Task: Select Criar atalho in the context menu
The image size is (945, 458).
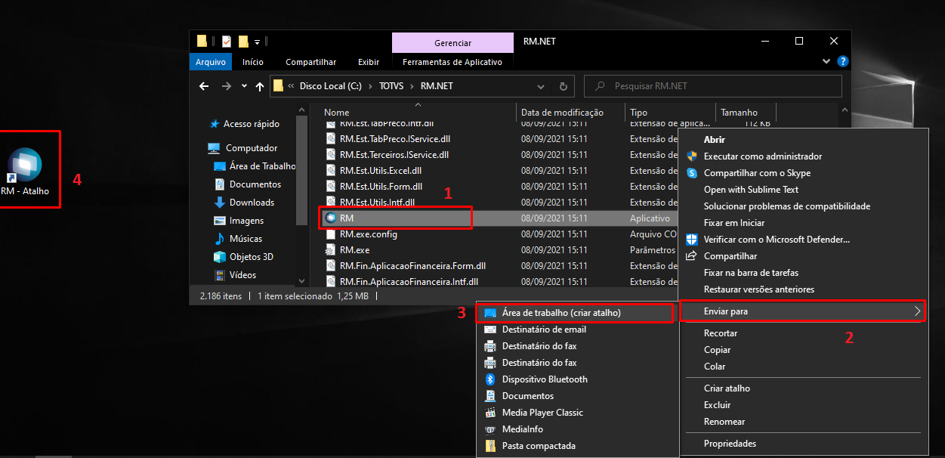Action: (x=727, y=388)
